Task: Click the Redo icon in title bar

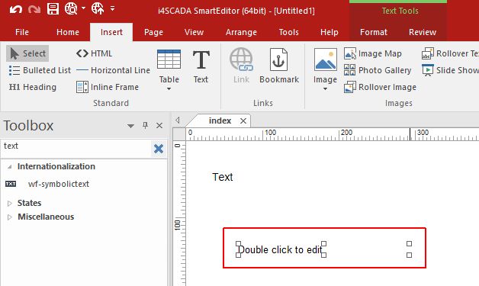Action: pyautogui.click(x=34, y=9)
